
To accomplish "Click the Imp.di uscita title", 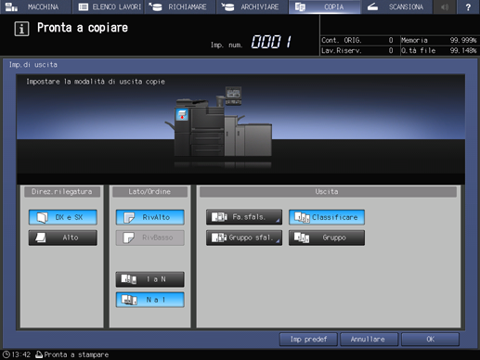I will (33, 65).
